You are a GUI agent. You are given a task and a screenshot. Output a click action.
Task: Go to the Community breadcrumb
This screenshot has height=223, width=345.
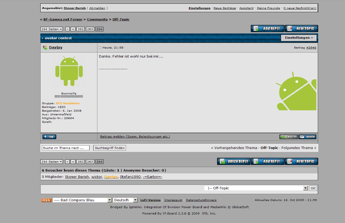click(97, 19)
